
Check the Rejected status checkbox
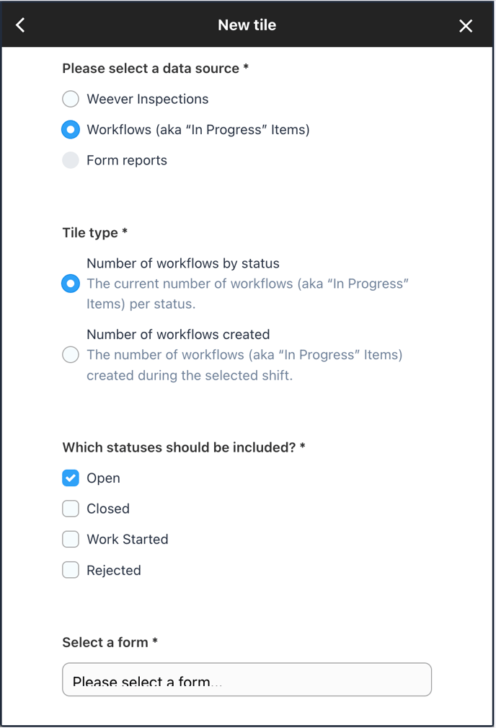click(71, 570)
